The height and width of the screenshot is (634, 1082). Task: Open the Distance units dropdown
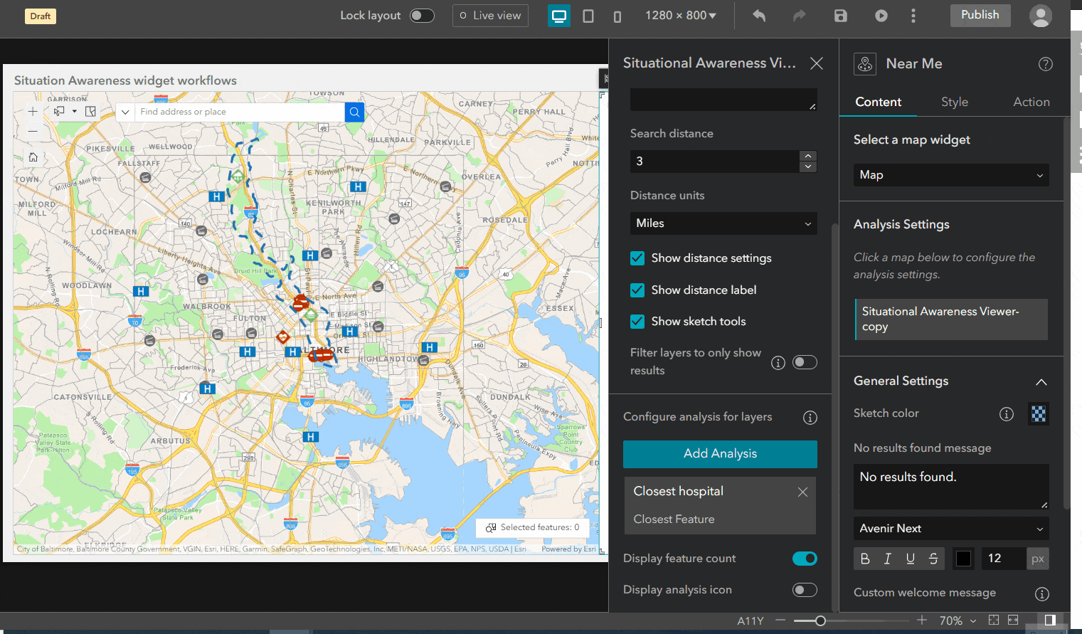click(x=723, y=223)
